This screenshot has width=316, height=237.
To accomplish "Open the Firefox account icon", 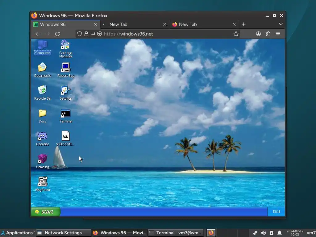I will [258, 34].
